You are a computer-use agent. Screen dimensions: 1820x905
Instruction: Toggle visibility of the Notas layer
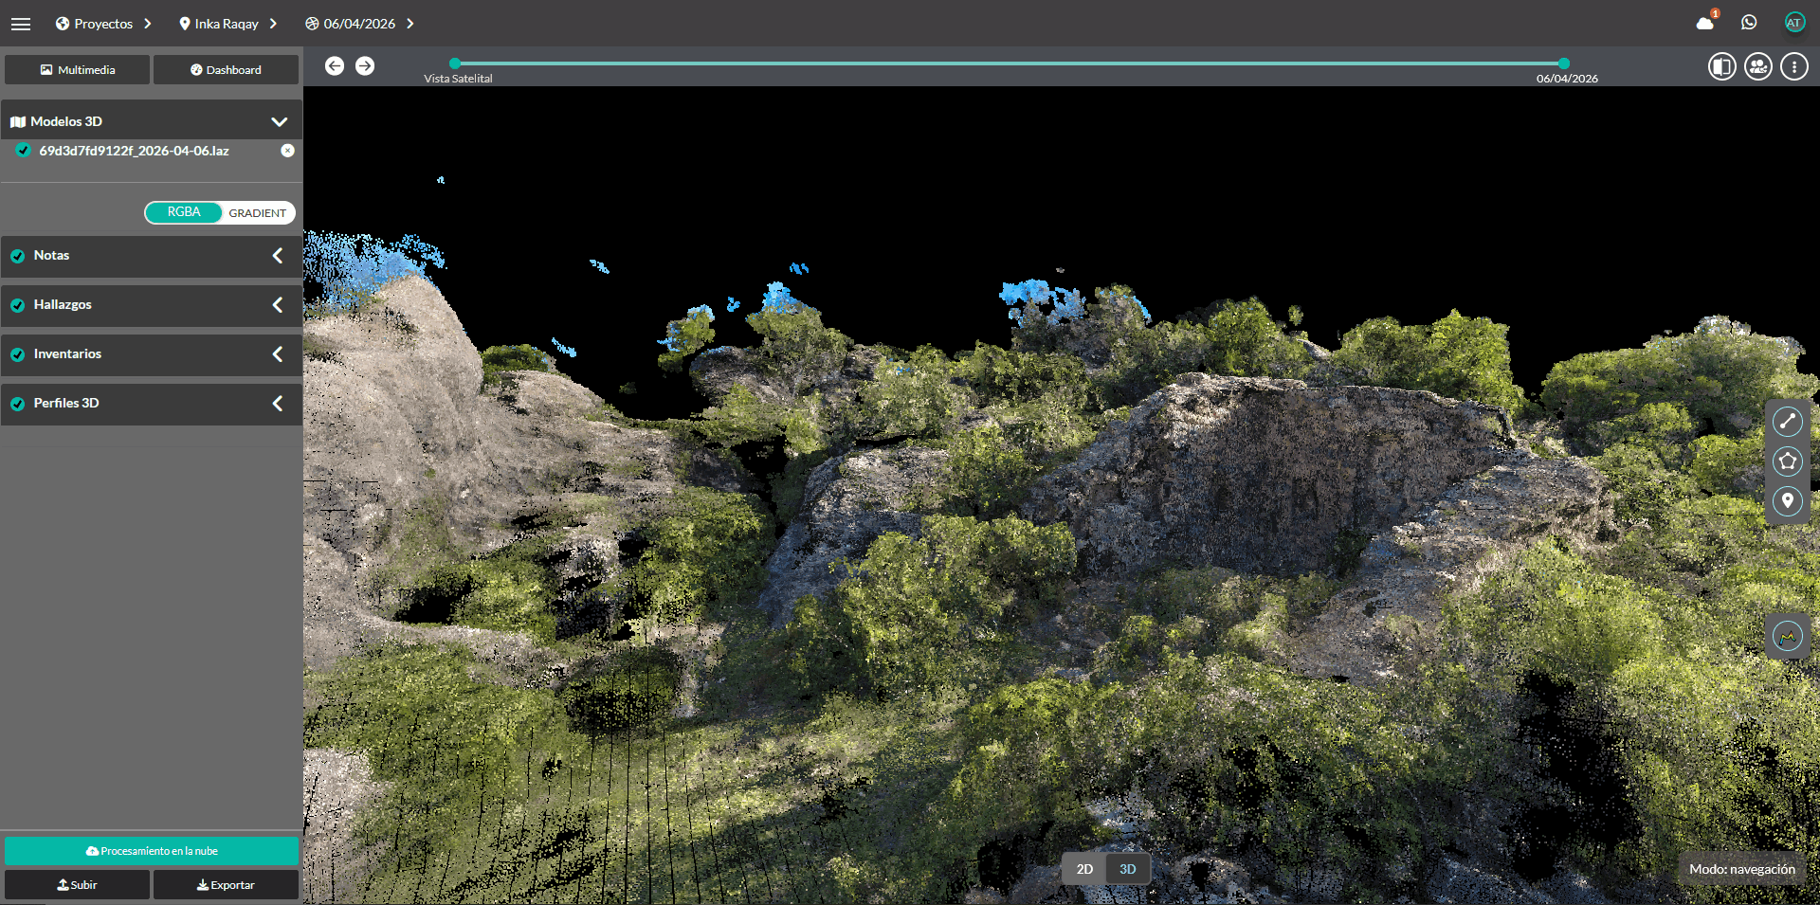pyautogui.click(x=18, y=256)
